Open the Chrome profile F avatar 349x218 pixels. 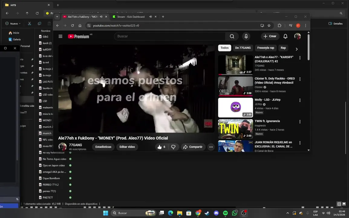(x=298, y=26)
